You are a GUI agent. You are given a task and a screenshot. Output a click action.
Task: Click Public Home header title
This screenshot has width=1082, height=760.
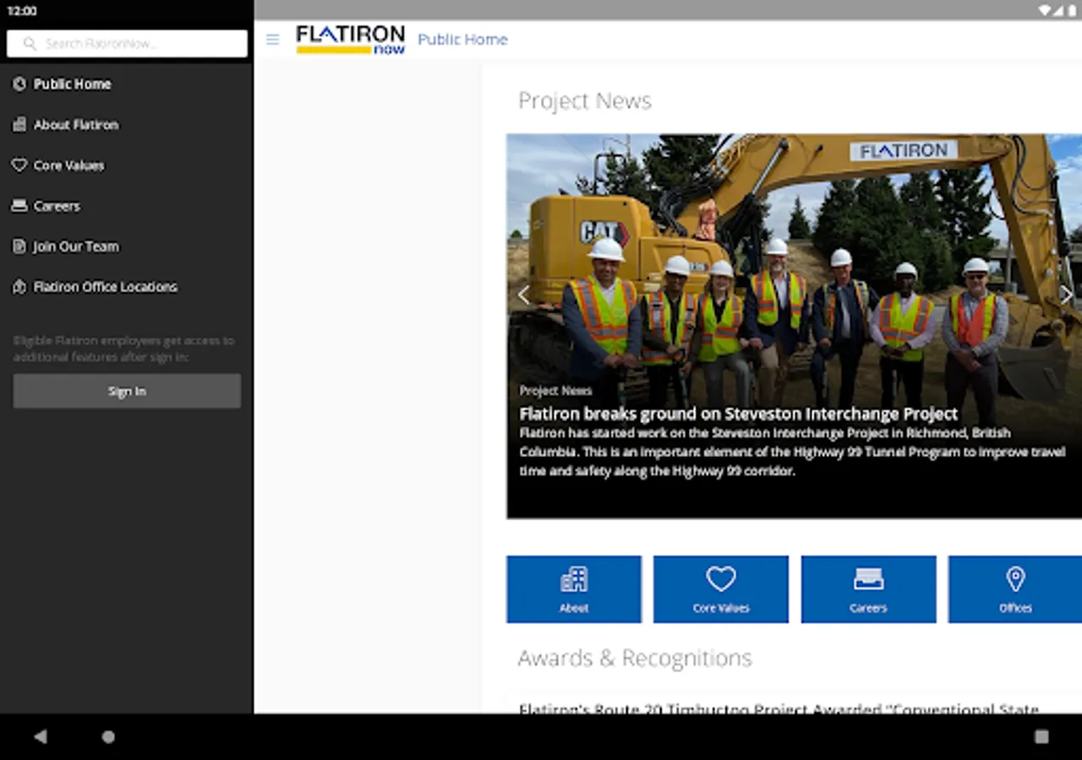462,40
